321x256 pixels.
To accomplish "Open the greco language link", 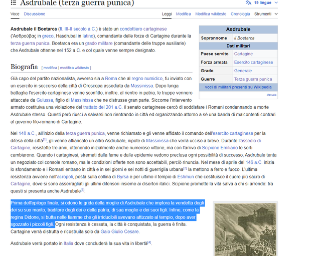I will [x=48, y=36].
